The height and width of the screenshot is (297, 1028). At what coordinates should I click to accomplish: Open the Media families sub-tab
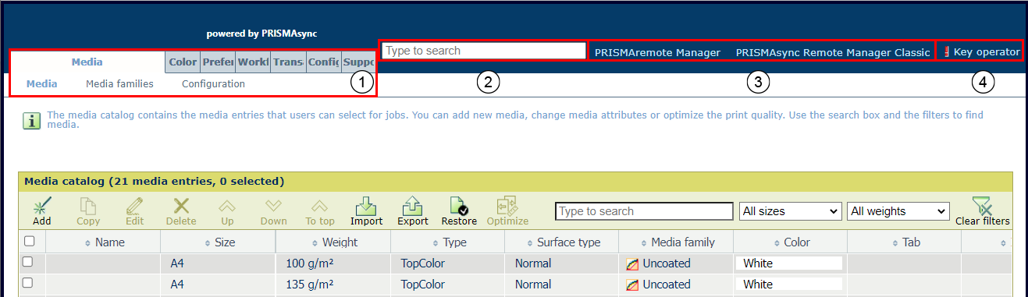coord(119,83)
